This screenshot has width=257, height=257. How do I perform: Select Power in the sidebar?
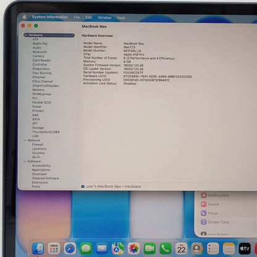pos(37,107)
